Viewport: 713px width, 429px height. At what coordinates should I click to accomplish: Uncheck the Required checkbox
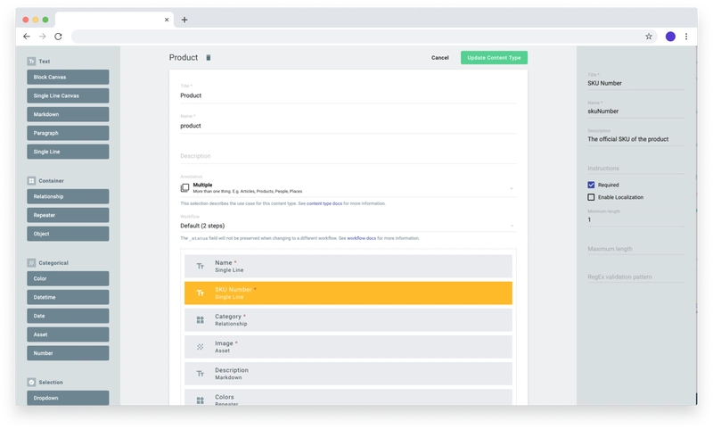(591, 185)
